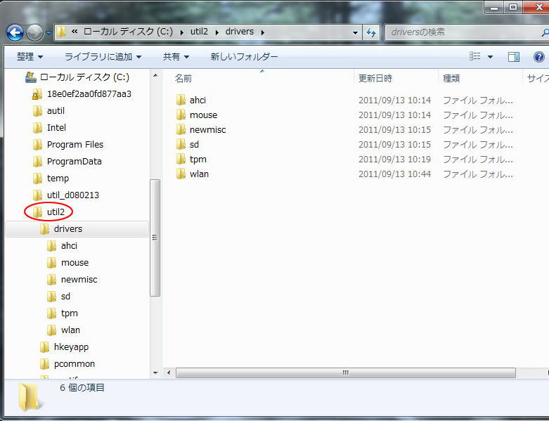Click the tpm folder icon in the tree
The image size is (549, 421).
coord(51,313)
